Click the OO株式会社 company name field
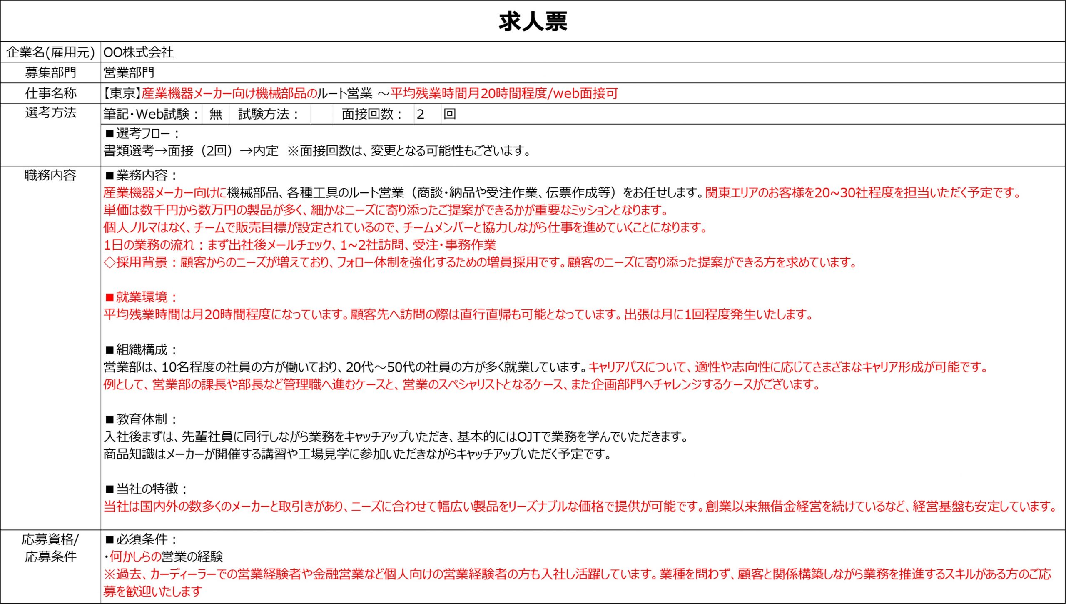The image size is (1066, 604). [139, 52]
